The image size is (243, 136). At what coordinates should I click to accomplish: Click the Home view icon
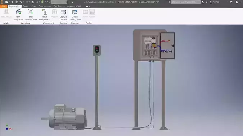(33, 2)
